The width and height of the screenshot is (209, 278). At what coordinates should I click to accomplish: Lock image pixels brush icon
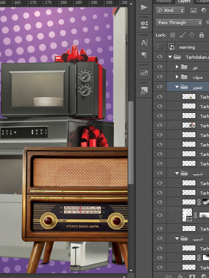[x=182, y=35]
